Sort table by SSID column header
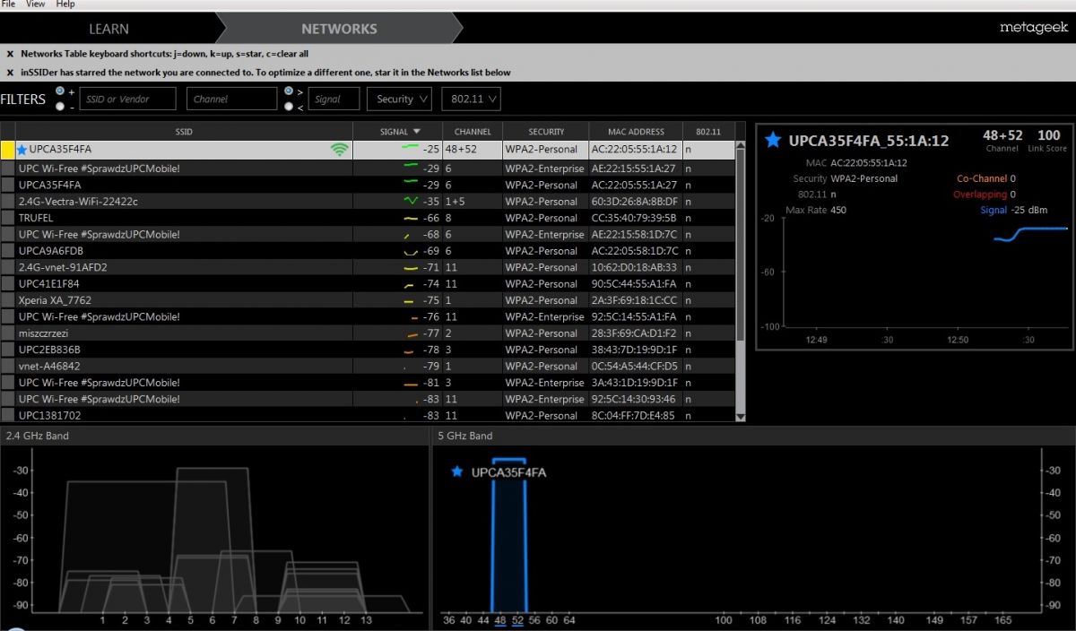This screenshot has height=631, width=1076. pyautogui.click(x=184, y=132)
